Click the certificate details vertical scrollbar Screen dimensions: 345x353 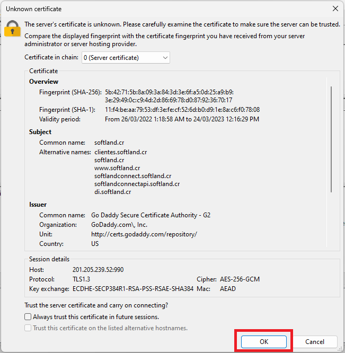(x=331, y=139)
